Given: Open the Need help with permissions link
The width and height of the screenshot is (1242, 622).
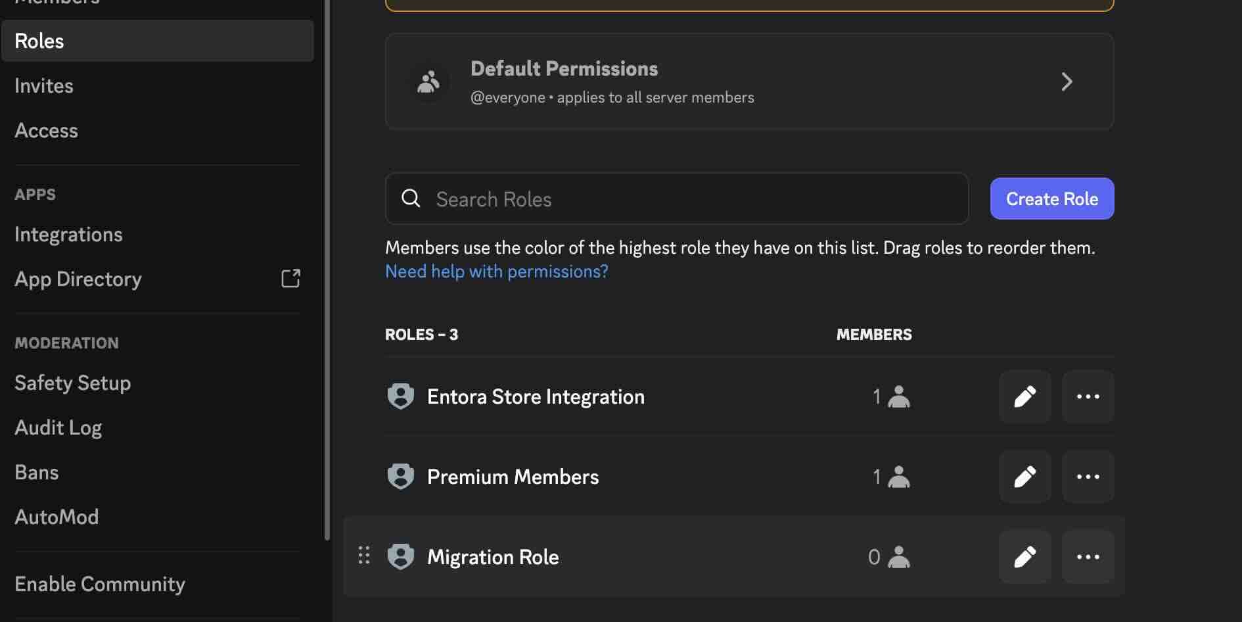Looking at the screenshot, I should point(496,271).
